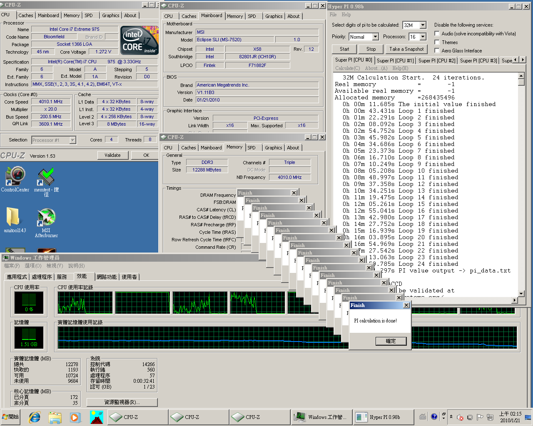
Task: Click the Eclipse SLI (MS-7520) model field
Action: point(235,40)
